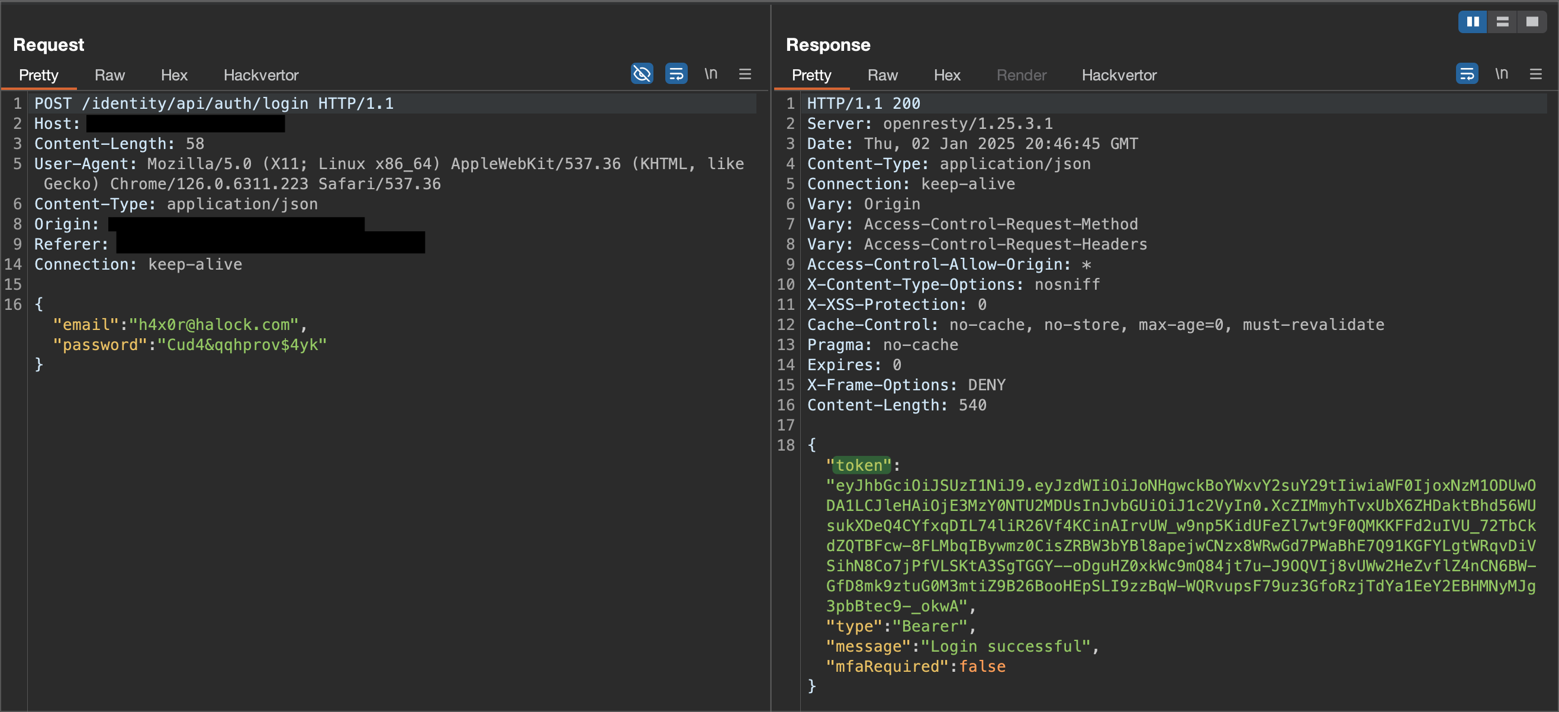Open the Response panel hamburger options menu
Screen dimensions: 1559x712
coord(1536,74)
